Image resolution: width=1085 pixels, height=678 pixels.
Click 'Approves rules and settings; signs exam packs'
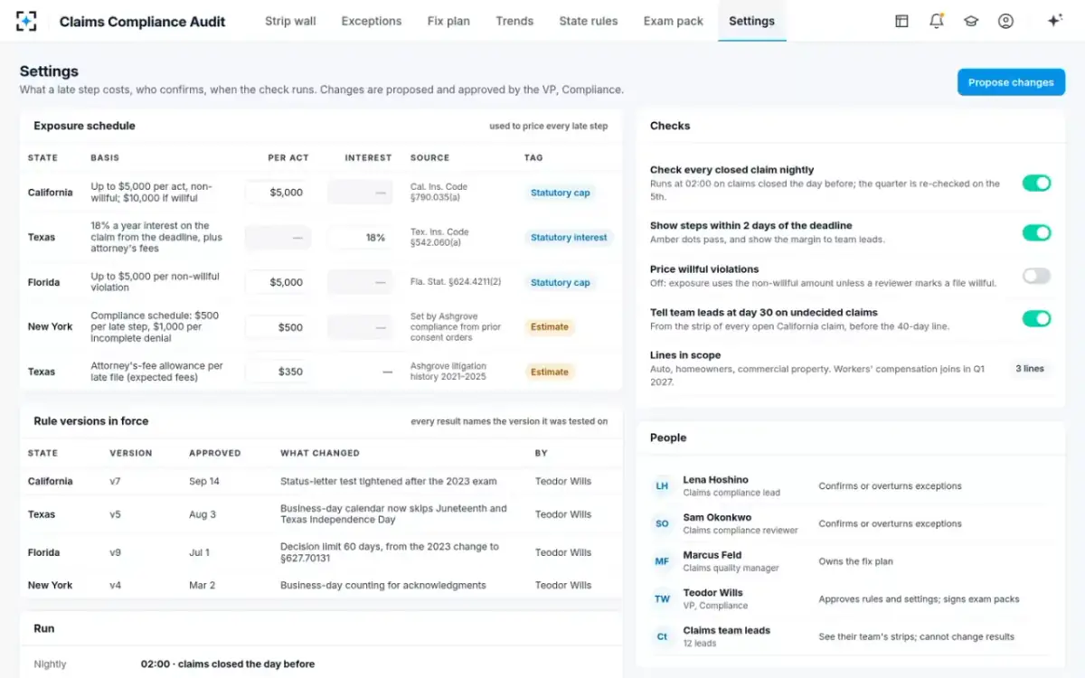tap(919, 599)
